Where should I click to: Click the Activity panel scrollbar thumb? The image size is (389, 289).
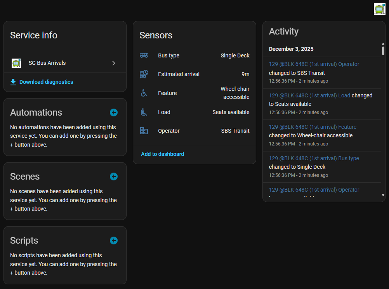click(x=383, y=50)
